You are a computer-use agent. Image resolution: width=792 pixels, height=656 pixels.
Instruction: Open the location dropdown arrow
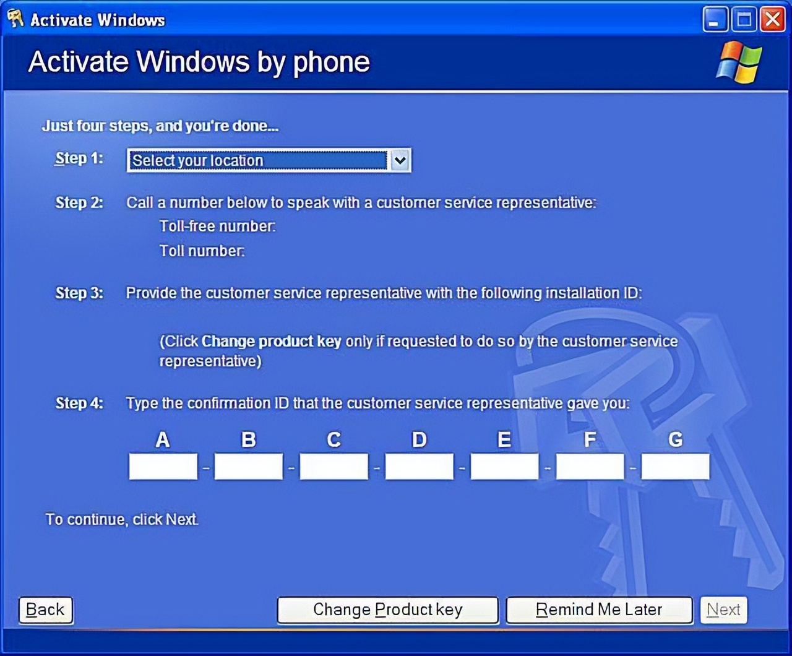click(400, 160)
